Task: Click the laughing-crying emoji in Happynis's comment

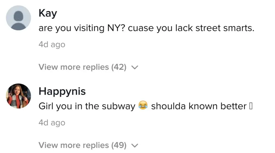Action: [x=143, y=106]
